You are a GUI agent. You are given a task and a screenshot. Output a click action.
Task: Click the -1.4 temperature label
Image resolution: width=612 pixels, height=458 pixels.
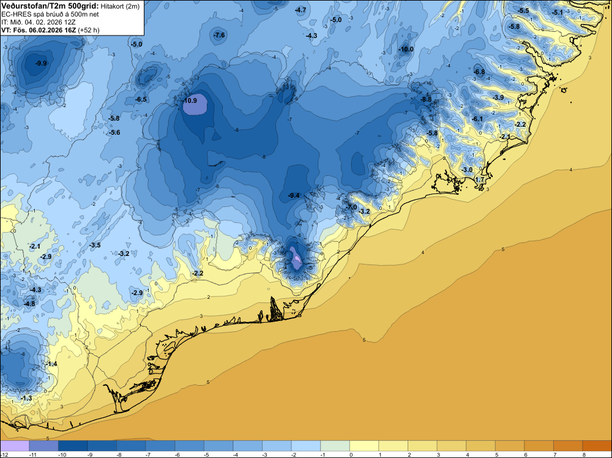pos(51,364)
